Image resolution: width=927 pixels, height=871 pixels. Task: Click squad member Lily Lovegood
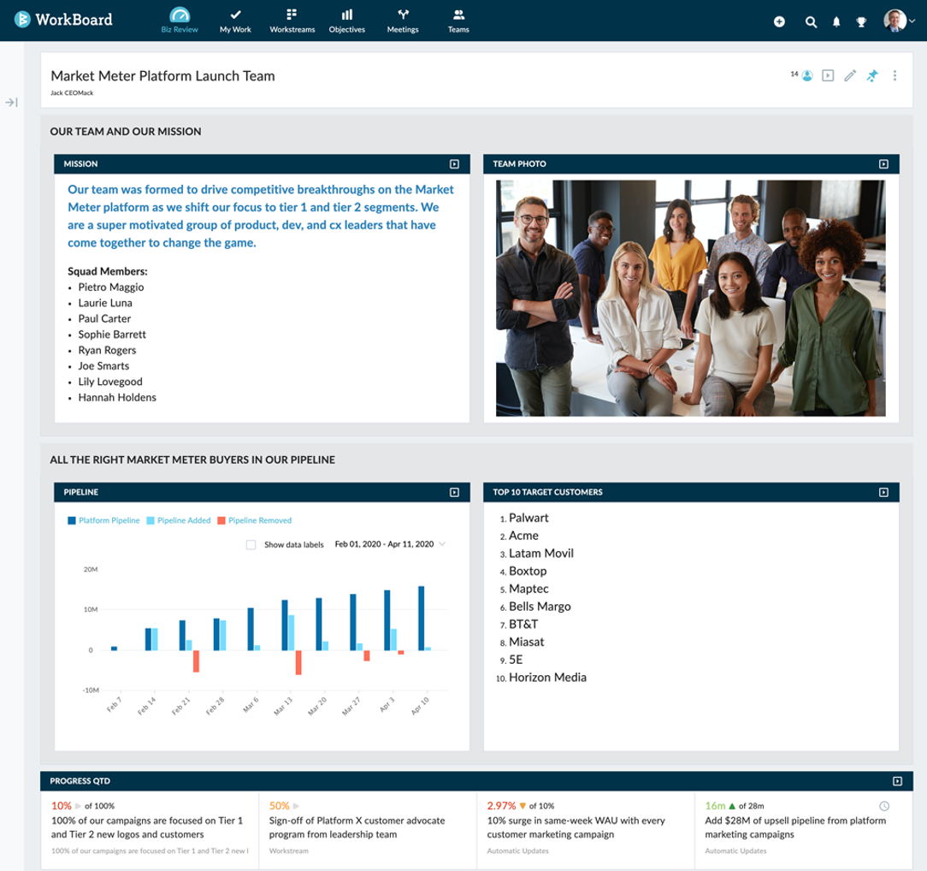(110, 382)
